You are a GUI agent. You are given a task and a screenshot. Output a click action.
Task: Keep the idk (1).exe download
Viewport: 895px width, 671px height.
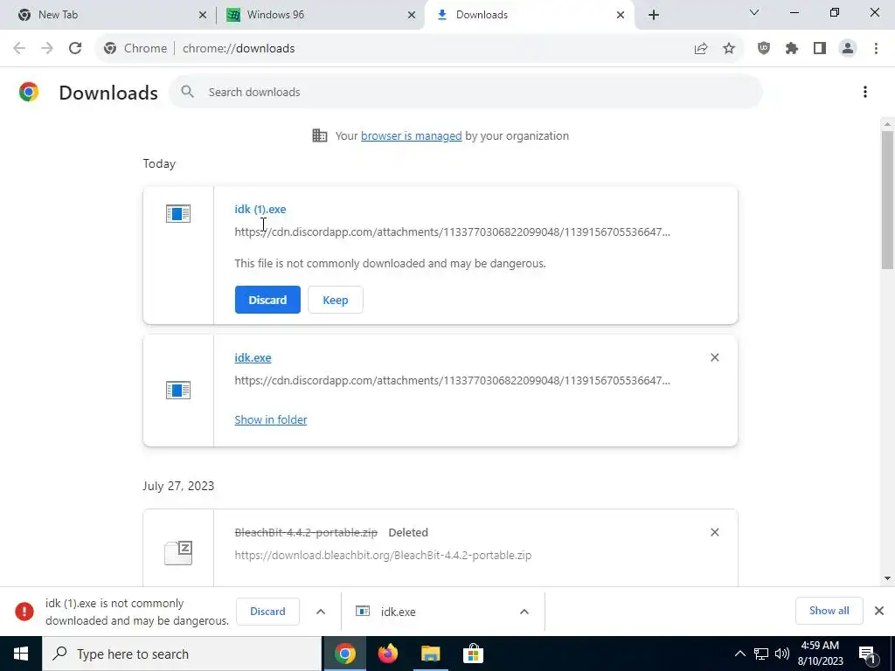335,300
